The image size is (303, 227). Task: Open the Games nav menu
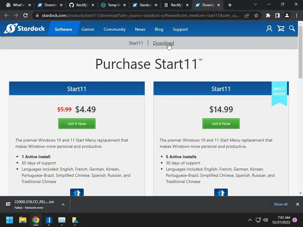coord(88,29)
